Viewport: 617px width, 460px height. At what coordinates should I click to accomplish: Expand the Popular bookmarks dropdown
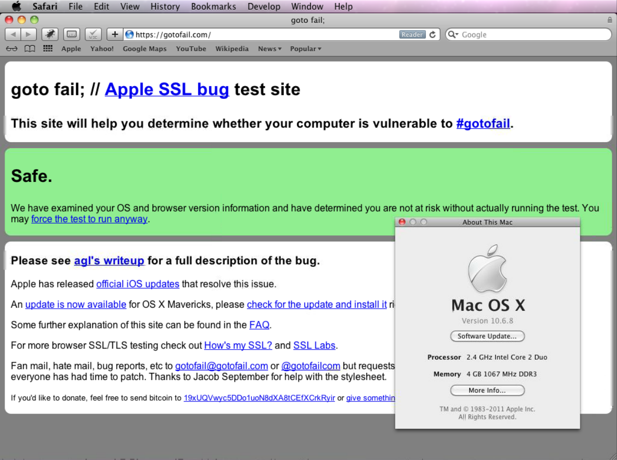tap(306, 49)
